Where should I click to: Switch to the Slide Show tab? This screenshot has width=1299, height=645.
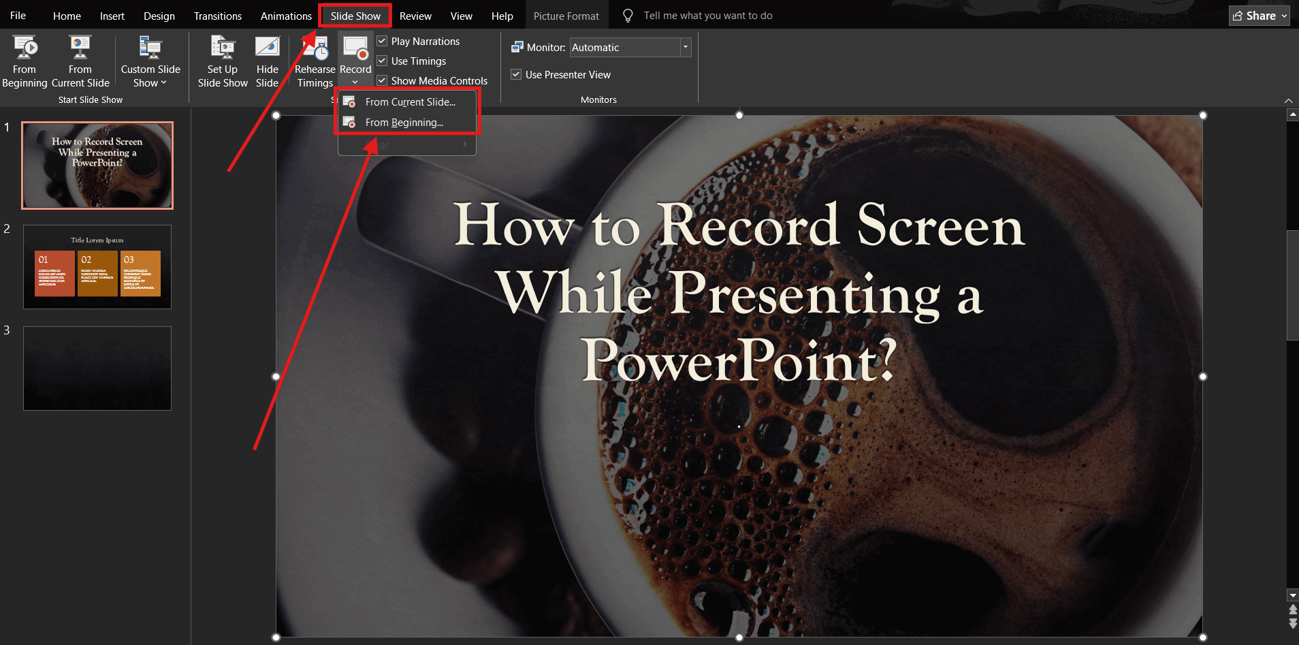[355, 15]
